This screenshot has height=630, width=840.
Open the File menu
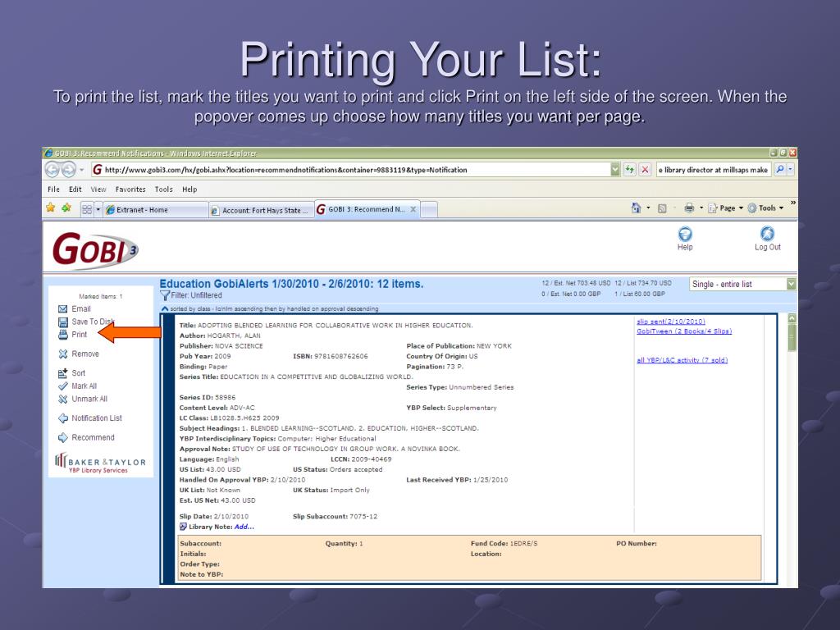click(x=53, y=189)
